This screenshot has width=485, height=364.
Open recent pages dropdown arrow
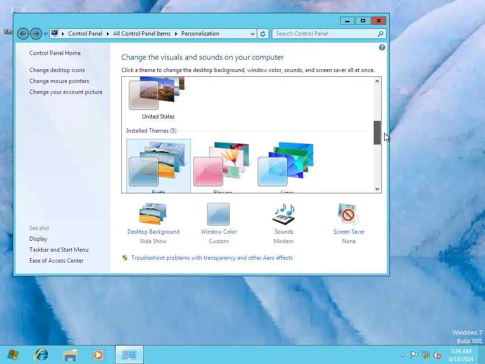point(45,34)
